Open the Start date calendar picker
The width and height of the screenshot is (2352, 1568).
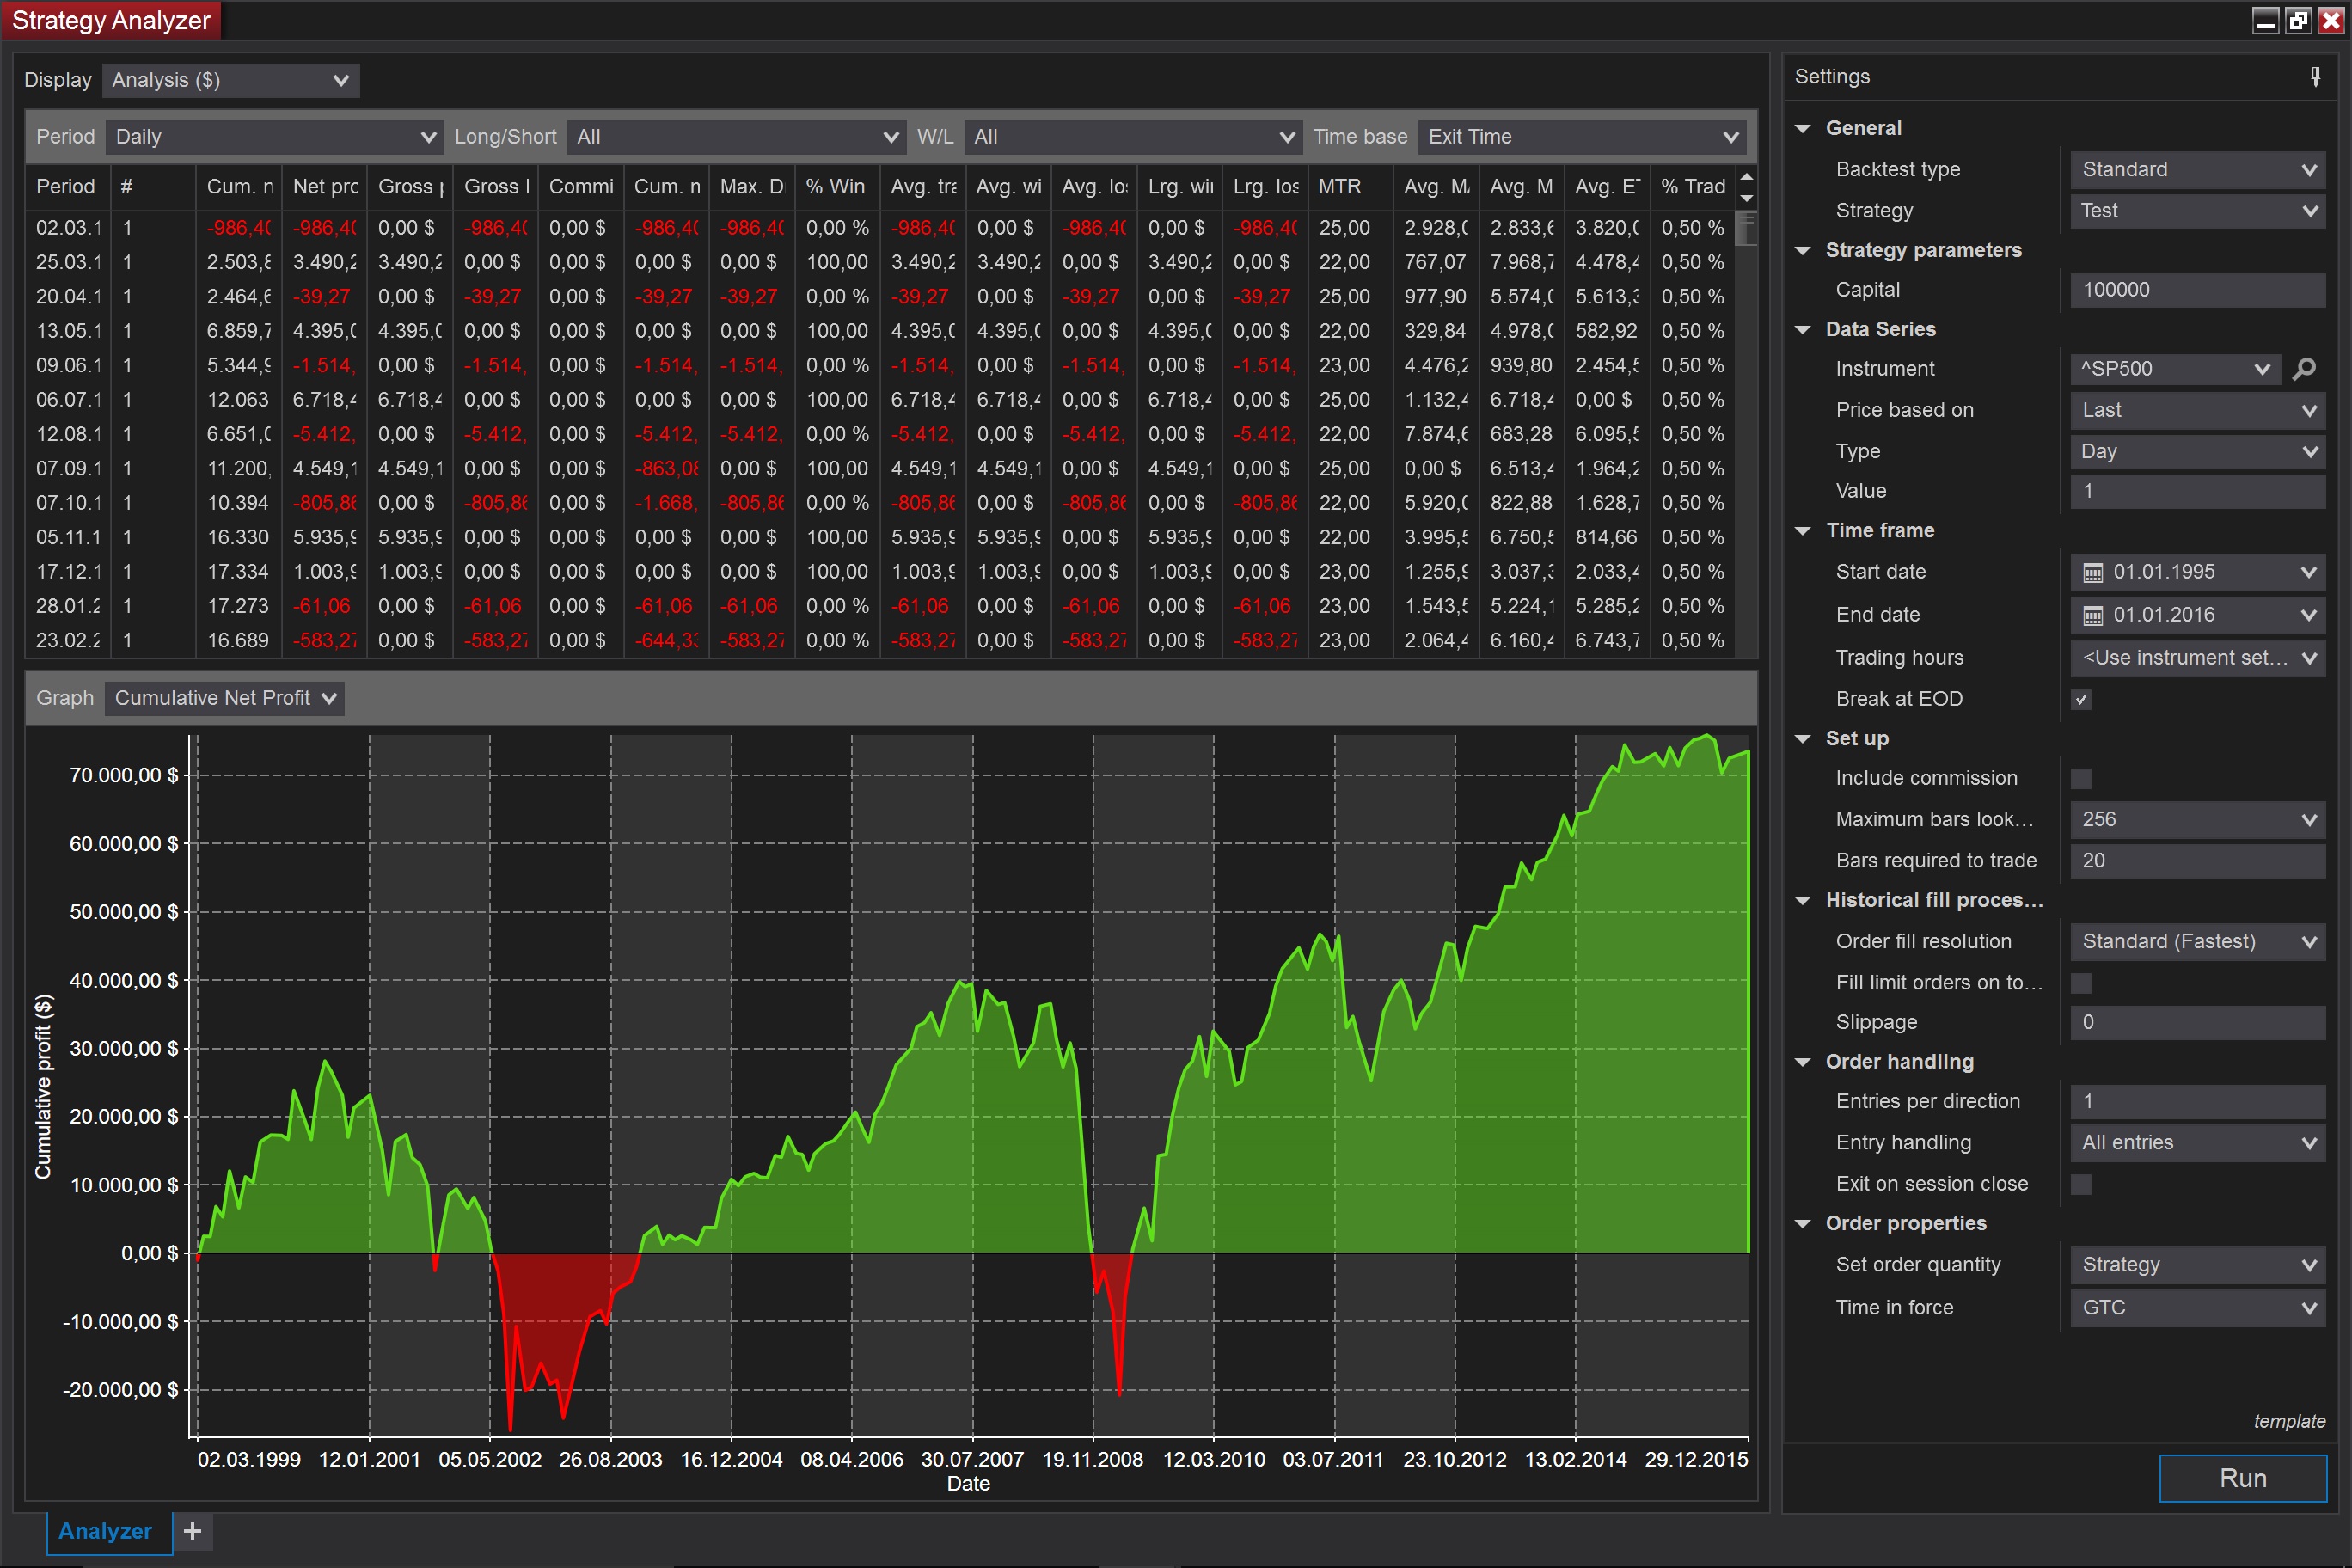point(2092,572)
